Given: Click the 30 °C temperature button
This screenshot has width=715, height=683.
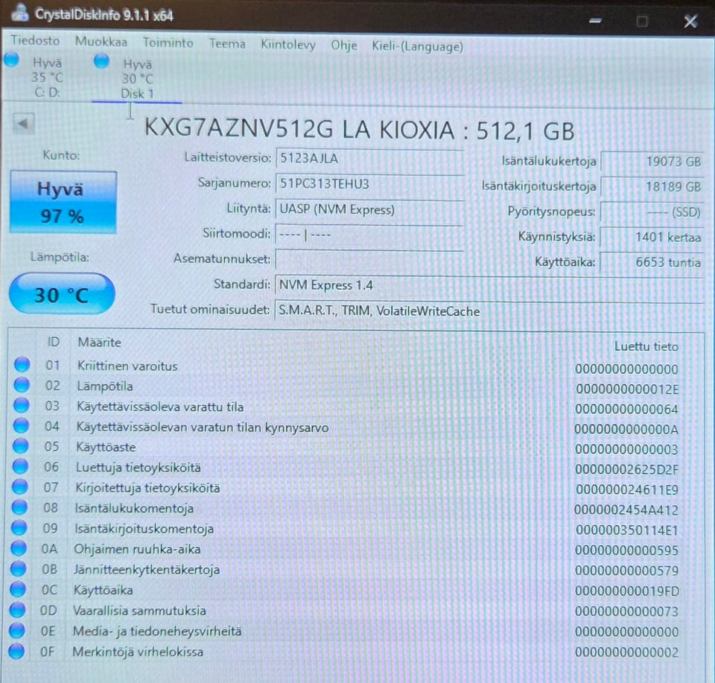Looking at the screenshot, I should click(61, 295).
